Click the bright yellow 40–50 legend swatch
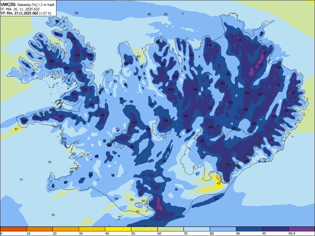The height and width of the screenshot is (236, 315). [118, 229]
